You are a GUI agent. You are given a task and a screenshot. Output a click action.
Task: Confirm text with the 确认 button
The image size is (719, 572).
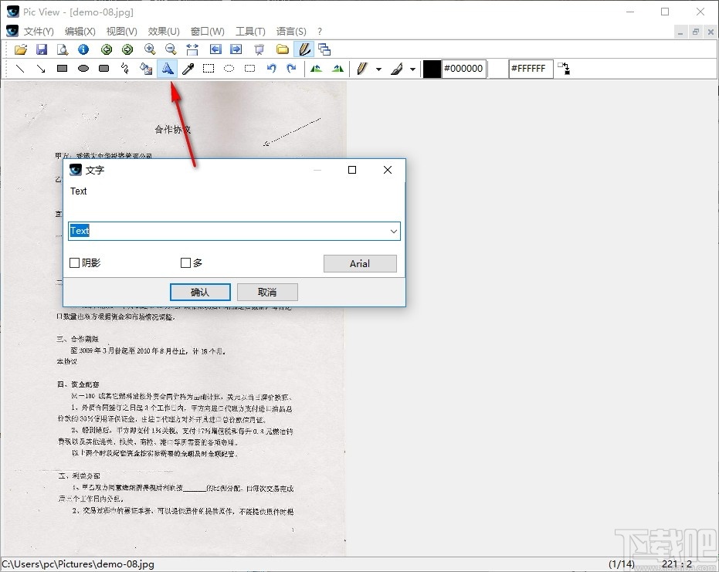click(200, 292)
